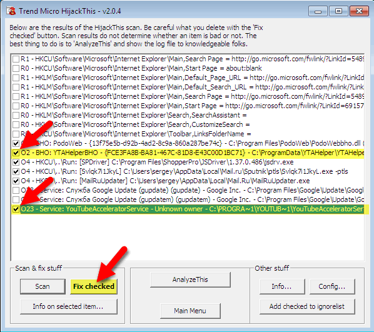
Task: Click the Fix checked button
Action: (x=94, y=286)
